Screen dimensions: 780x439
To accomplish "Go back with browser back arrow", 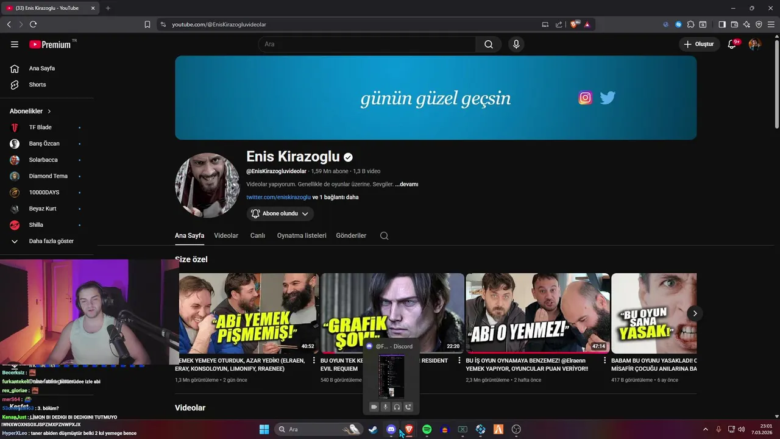I will point(9,24).
